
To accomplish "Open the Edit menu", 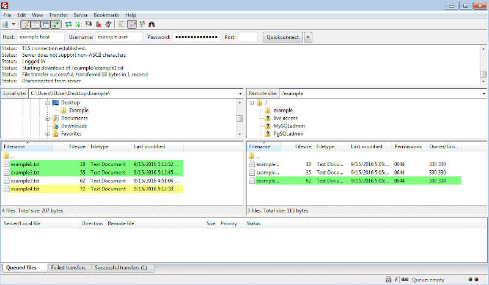I will (21, 15).
